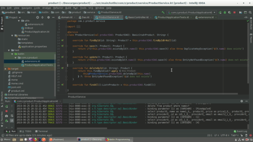Open Project Structure toolbar icon

click(240, 12)
